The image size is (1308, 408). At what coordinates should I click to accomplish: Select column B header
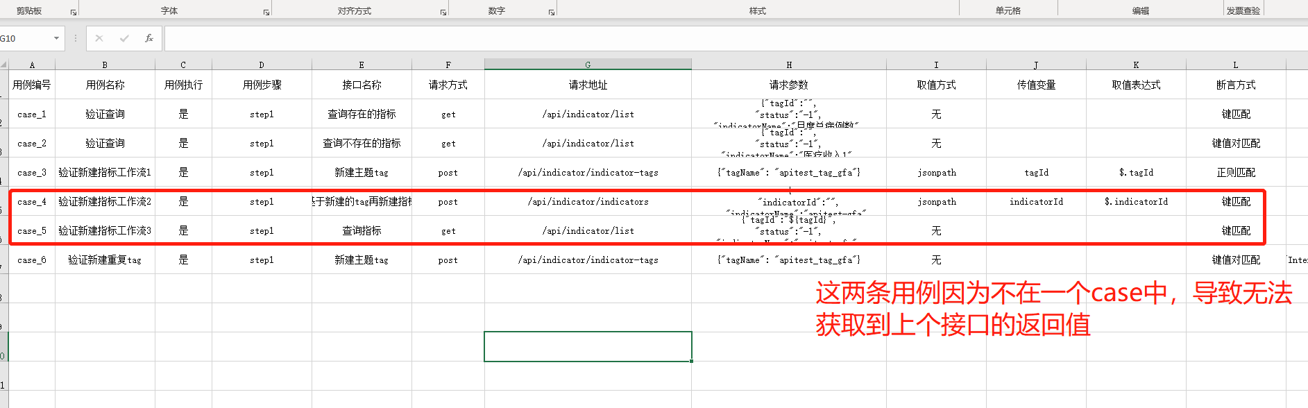(105, 65)
